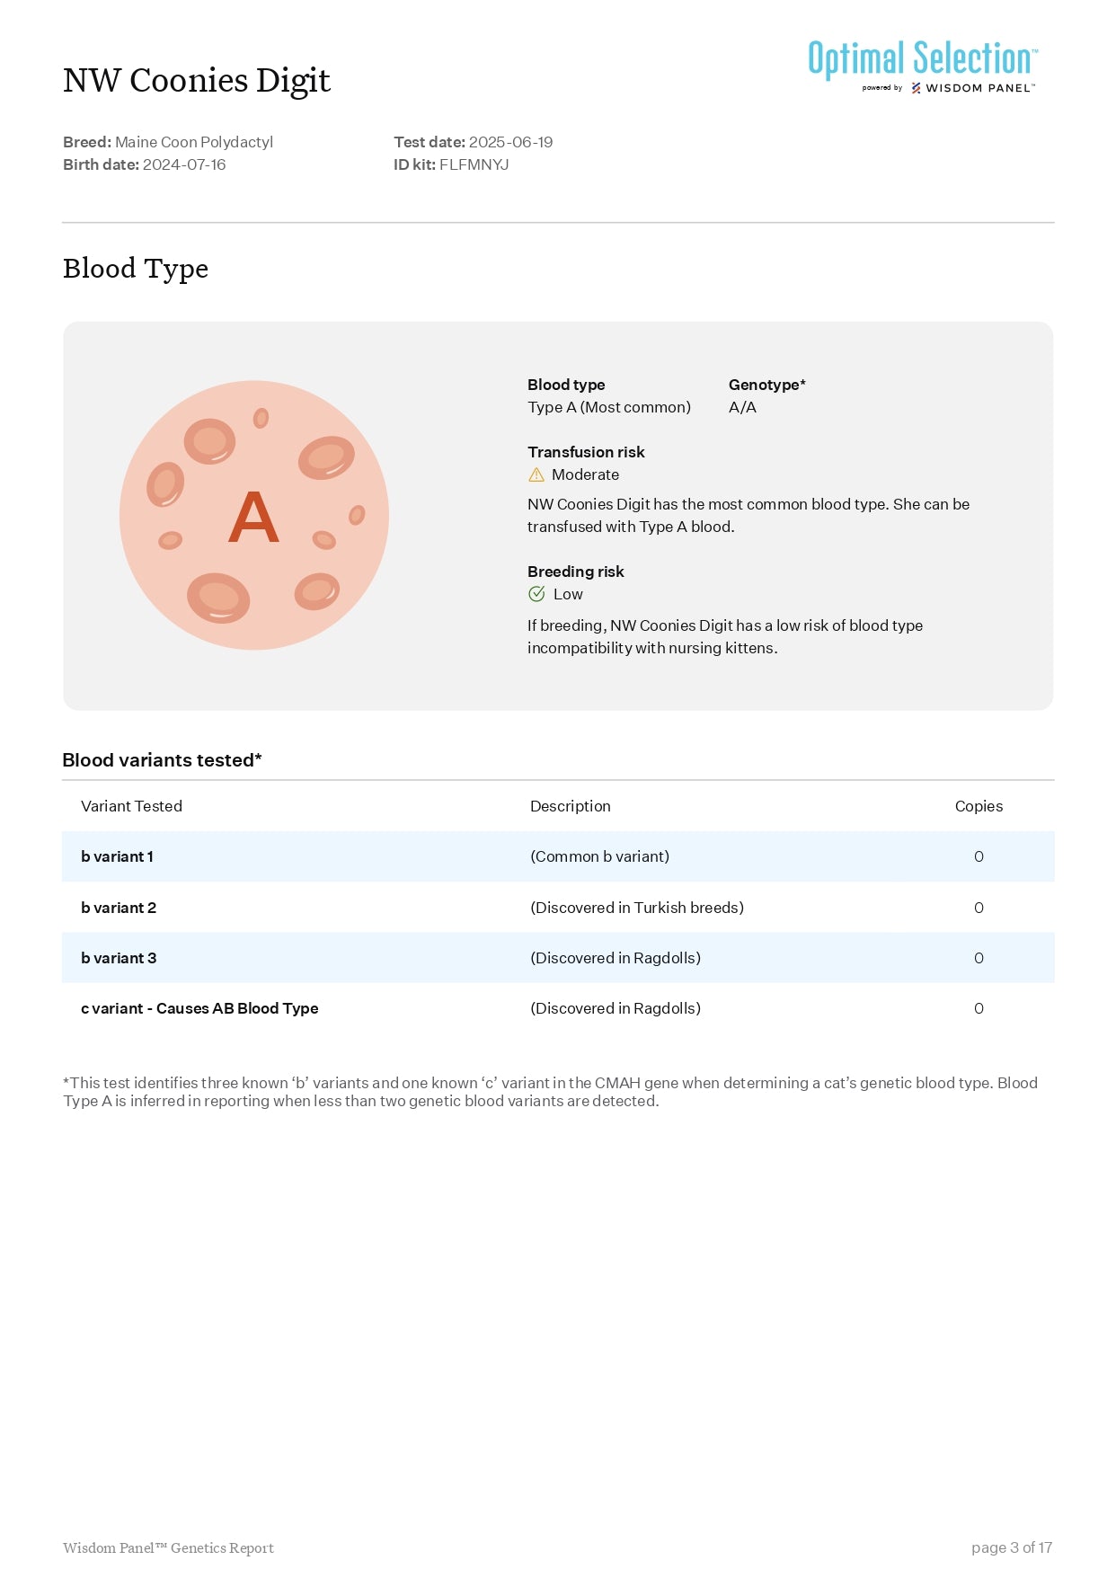Click the Copies column header

pyautogui.click(x=979, y=806)
